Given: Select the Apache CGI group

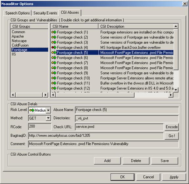Looking at the screenshot, I should pos(18,36).
